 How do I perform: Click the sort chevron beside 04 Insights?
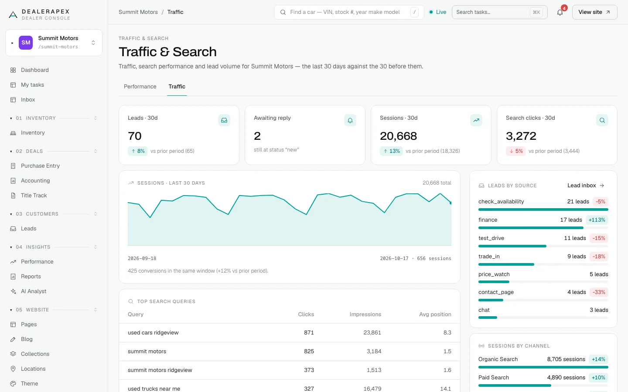pyautogui.click(x=96, y=247)
